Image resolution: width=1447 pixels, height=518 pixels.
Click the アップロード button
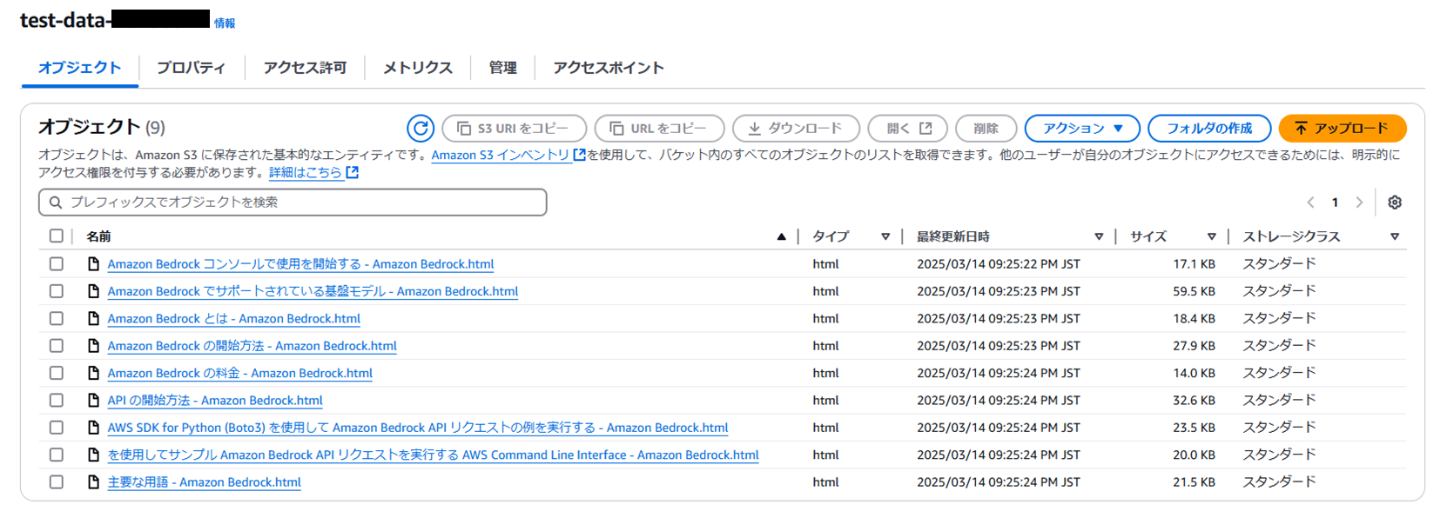(1343, 129)
